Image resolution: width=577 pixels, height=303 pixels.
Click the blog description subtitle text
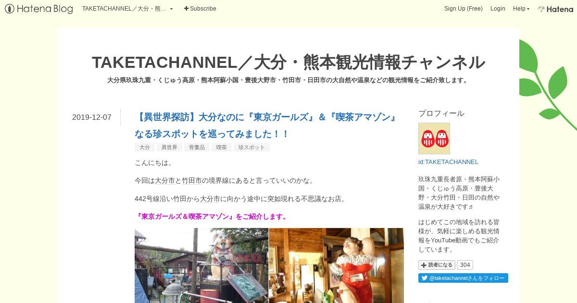(288, 80)
